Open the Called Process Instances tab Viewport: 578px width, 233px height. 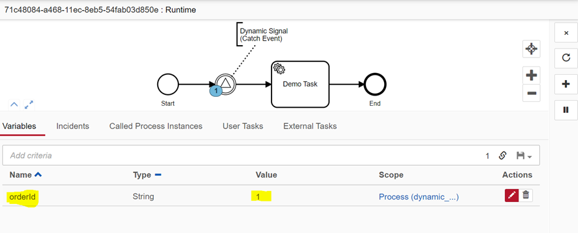coord(156,127)
